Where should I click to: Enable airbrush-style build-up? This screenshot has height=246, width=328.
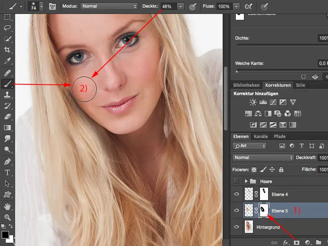[248, 7]
